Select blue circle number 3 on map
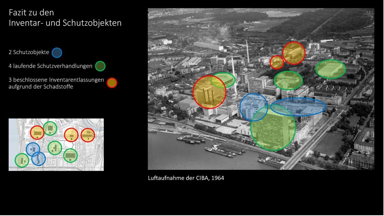This screenshot has width=384, height=216. [33, 149]
